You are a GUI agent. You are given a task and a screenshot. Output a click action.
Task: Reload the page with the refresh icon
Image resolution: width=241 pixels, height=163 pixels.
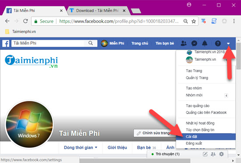point(25,21)
